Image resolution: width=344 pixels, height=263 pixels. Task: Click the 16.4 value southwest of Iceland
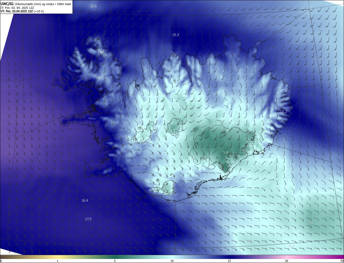(85, 200)
